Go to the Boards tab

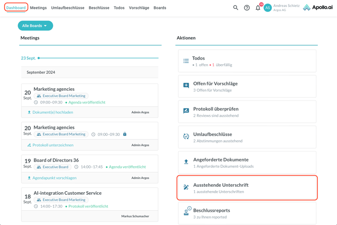coord(160,8)
